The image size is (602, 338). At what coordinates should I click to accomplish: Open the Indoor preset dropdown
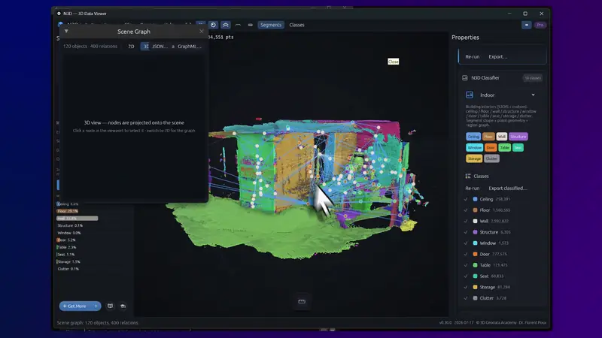click(533, 95)
